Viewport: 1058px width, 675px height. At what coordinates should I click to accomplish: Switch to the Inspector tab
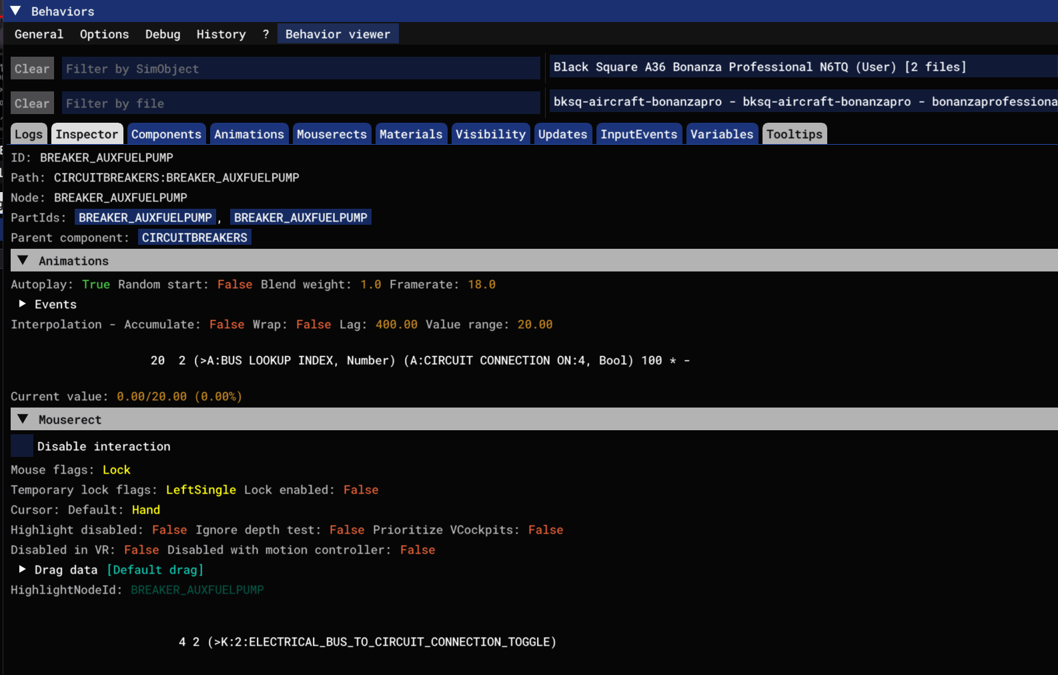point(87,134)
